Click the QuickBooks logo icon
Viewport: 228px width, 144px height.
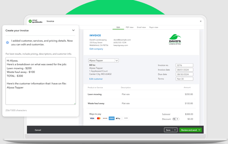[30, 21]
